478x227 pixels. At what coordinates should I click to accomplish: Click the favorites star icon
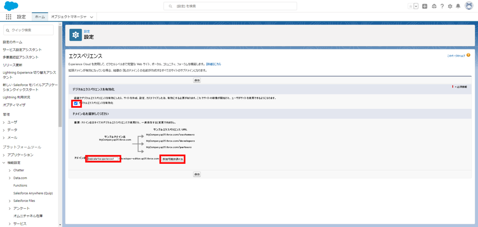411,6
